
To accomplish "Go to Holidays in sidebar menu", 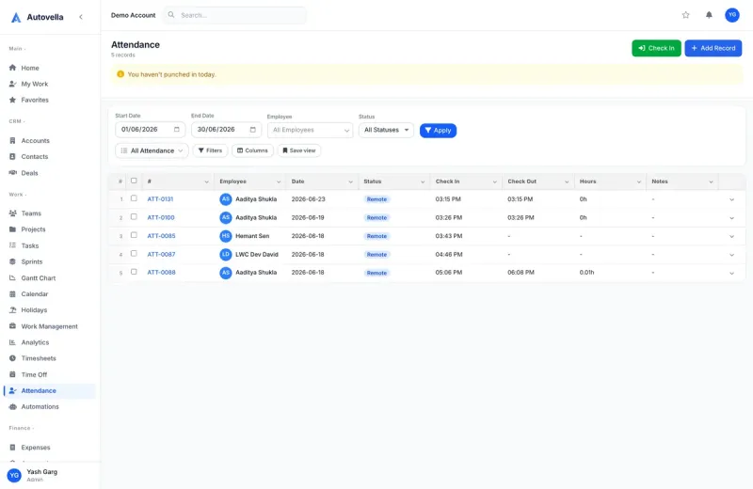I will [x=34, y=310].
